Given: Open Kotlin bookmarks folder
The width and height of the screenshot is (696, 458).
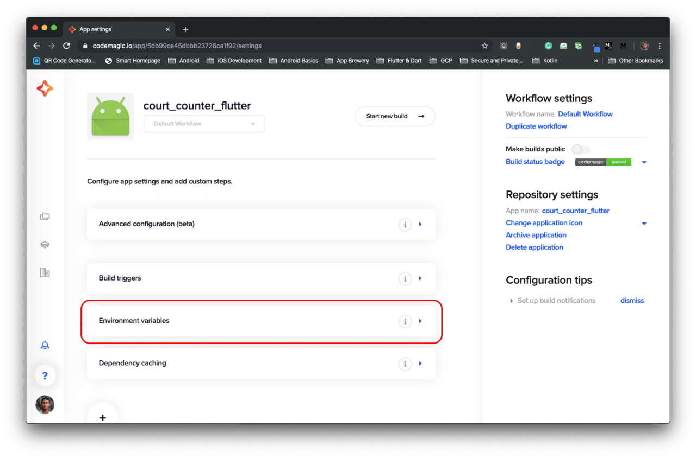Looking at the screenshot, I should point(545,61).
